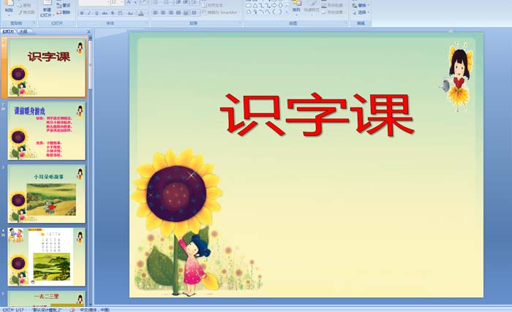This screenshot has width=512, height=312.
Task: Select the rectangle shape in shapes gallery
Action: pos(249,6)
